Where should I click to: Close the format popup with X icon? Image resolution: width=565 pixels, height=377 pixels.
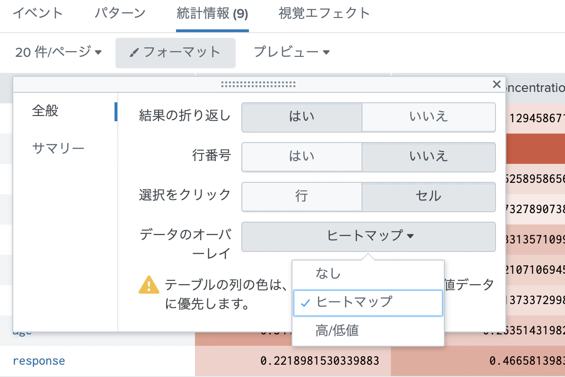tap(496, 84)
